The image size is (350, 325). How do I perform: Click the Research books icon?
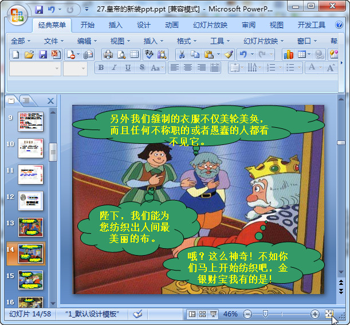pos(162,54)
